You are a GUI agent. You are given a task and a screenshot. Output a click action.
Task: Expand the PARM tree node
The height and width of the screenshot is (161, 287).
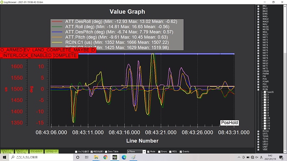(258, 74)
